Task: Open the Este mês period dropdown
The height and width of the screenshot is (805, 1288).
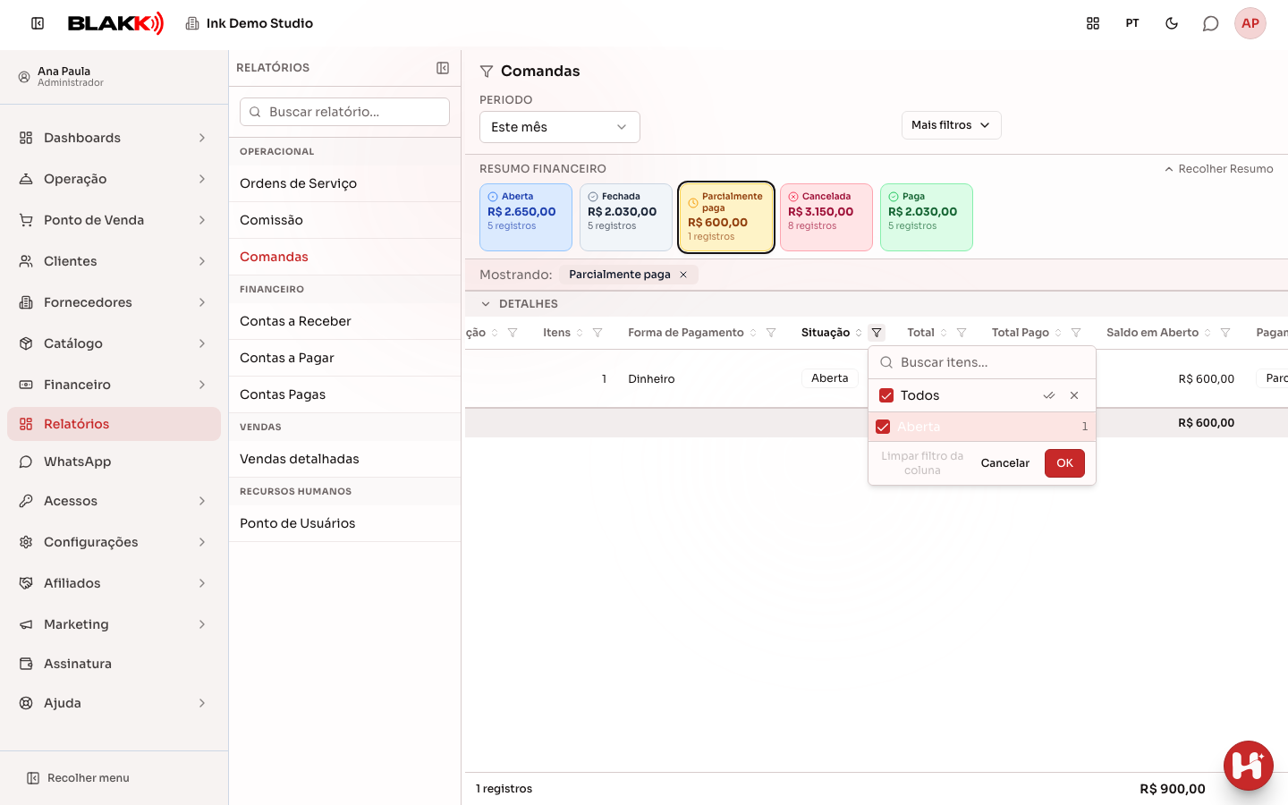Action: tap(560, 127)
